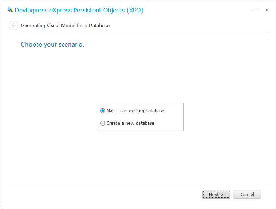
Task: Click the 'Map to an existing database' label text
Action: [135, 111]
